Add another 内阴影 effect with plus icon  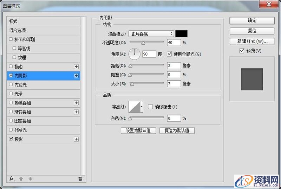tap(76, 76)
